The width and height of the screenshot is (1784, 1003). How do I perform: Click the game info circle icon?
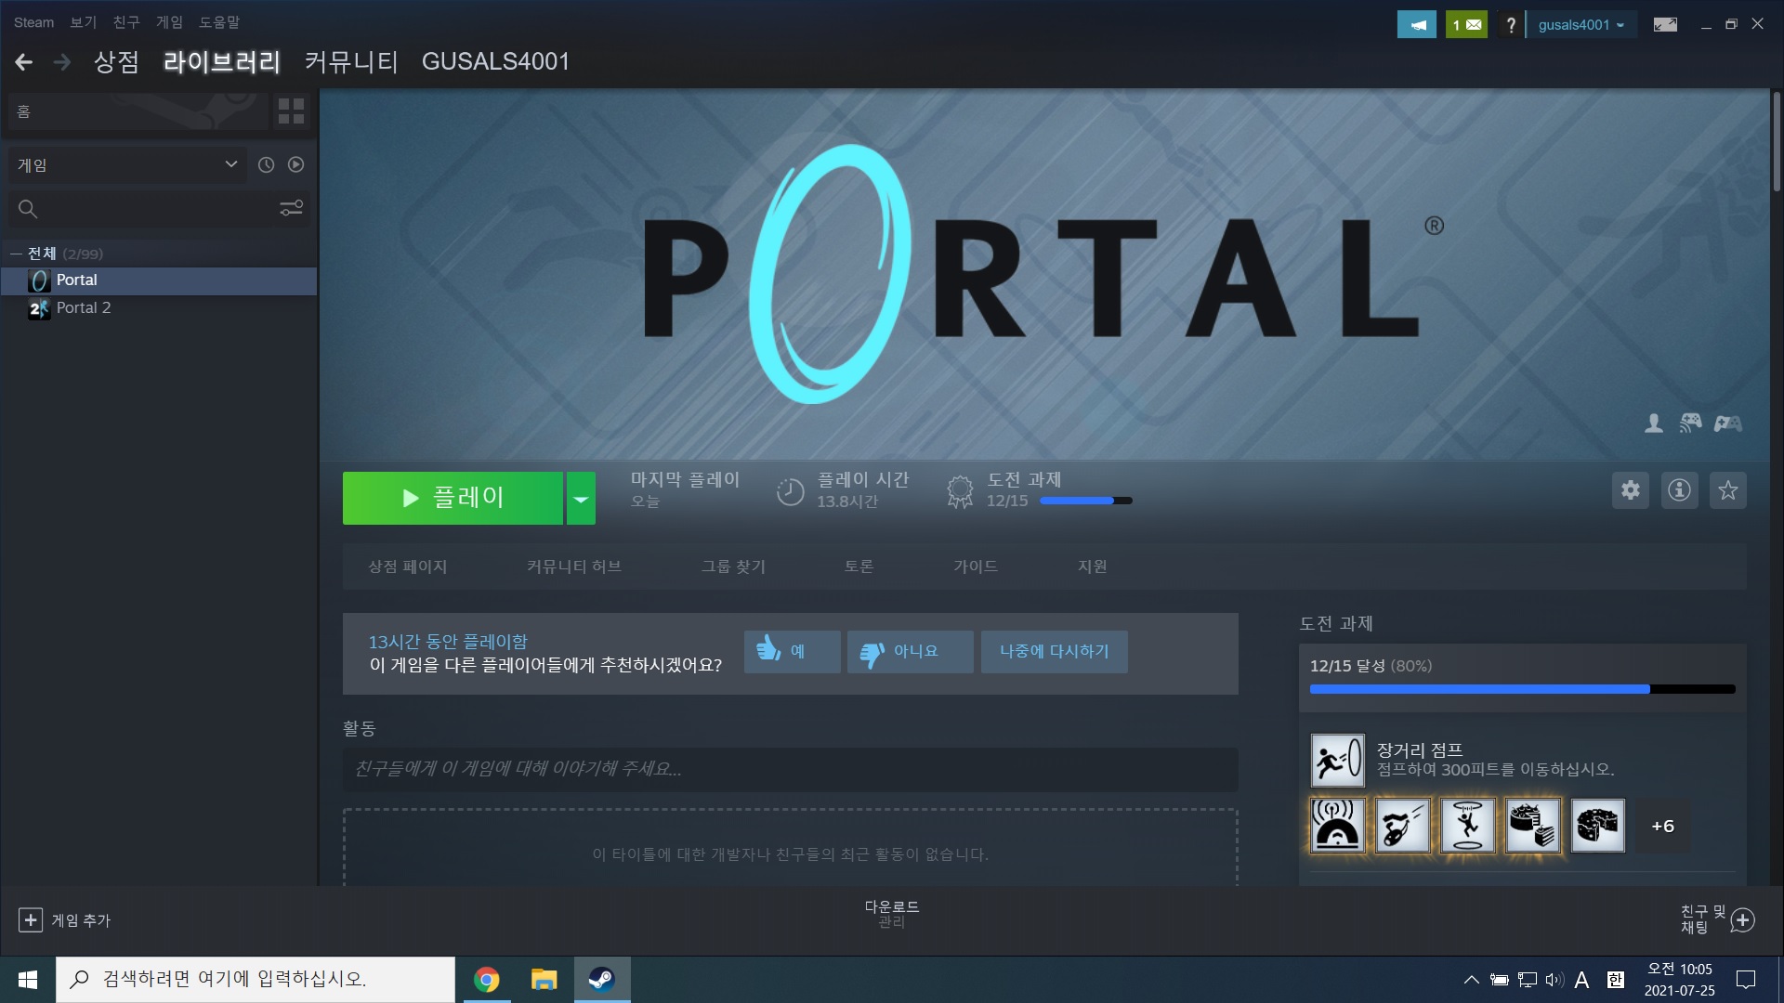(x=1679, y=490)
